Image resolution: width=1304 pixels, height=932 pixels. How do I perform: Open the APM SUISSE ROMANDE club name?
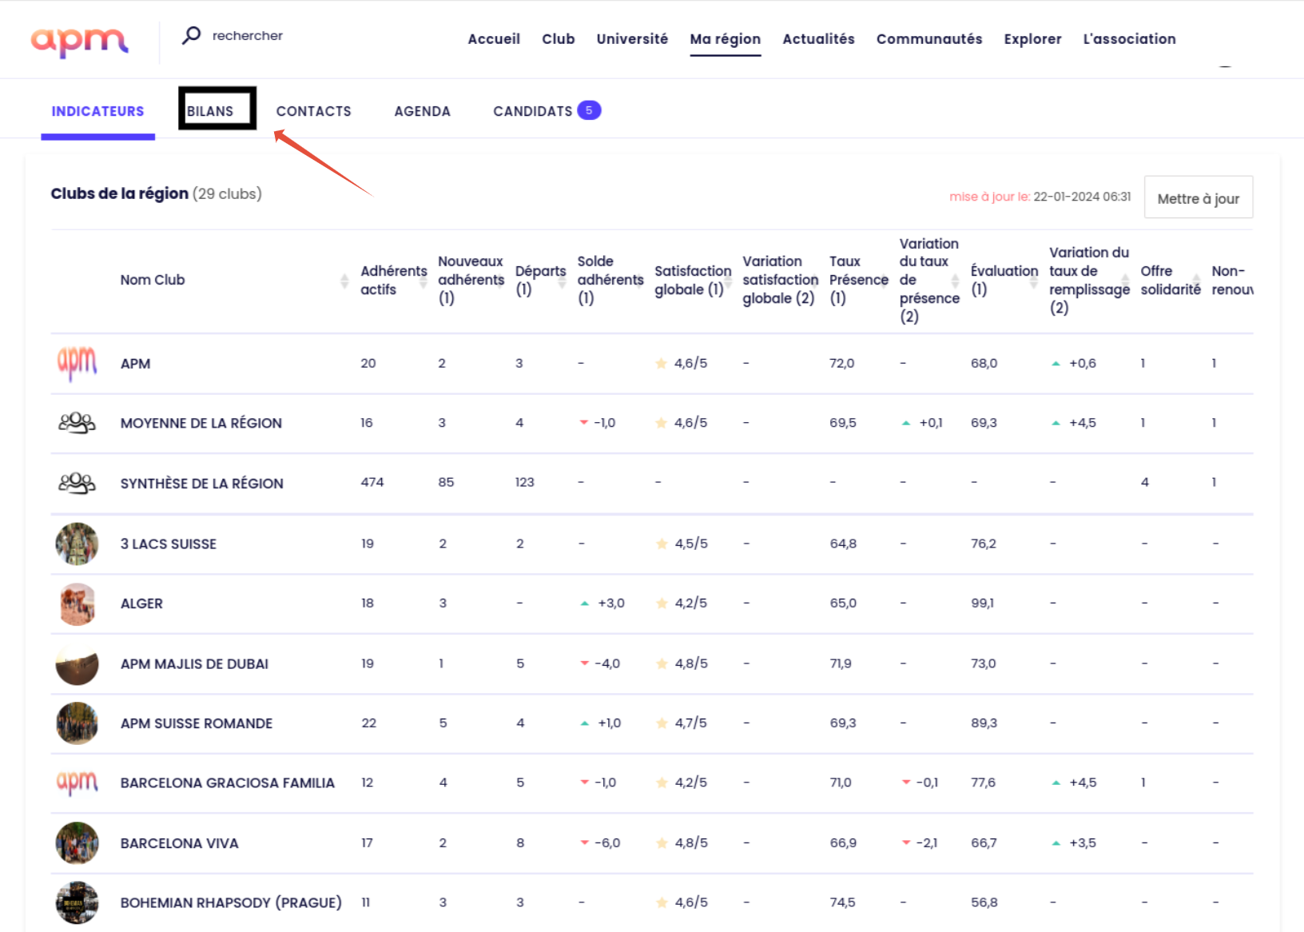pos(197,723)
